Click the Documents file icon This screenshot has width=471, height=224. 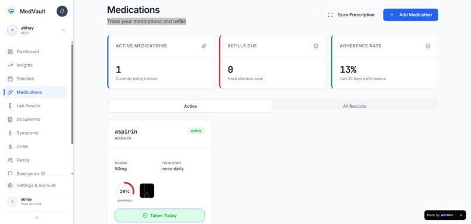(10, 120)
